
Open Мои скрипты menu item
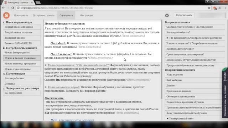tap(21, 15)
